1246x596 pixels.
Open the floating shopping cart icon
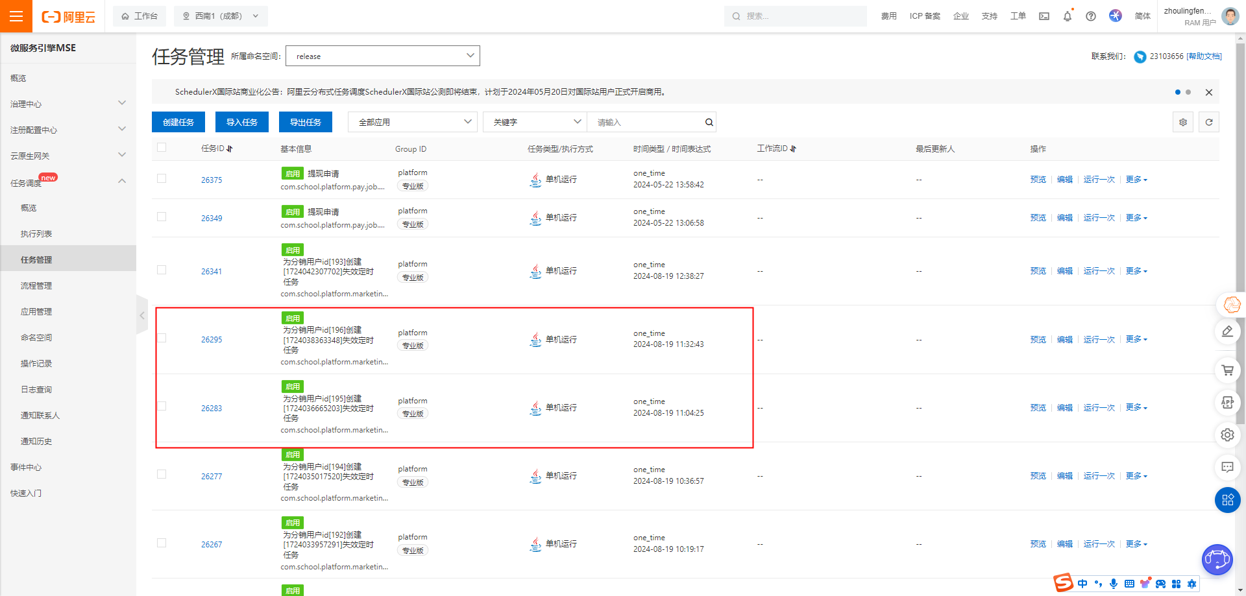tap(1227, 370)
